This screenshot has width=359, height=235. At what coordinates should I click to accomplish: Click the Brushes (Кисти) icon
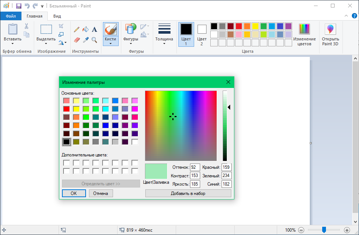click(x=110, y=29)
